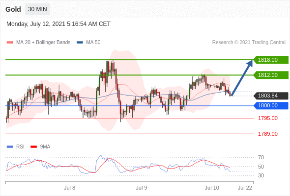Click the MA 50 legend label

click(x=93, y=43)
